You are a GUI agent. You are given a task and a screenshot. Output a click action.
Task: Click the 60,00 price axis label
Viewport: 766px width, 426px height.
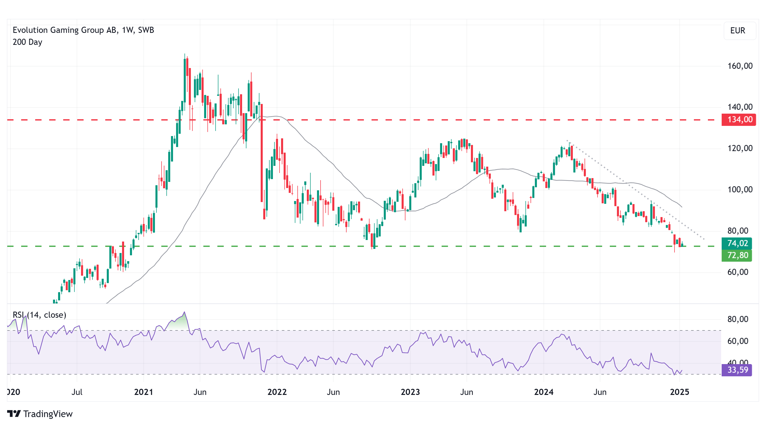tap(738, 272)
